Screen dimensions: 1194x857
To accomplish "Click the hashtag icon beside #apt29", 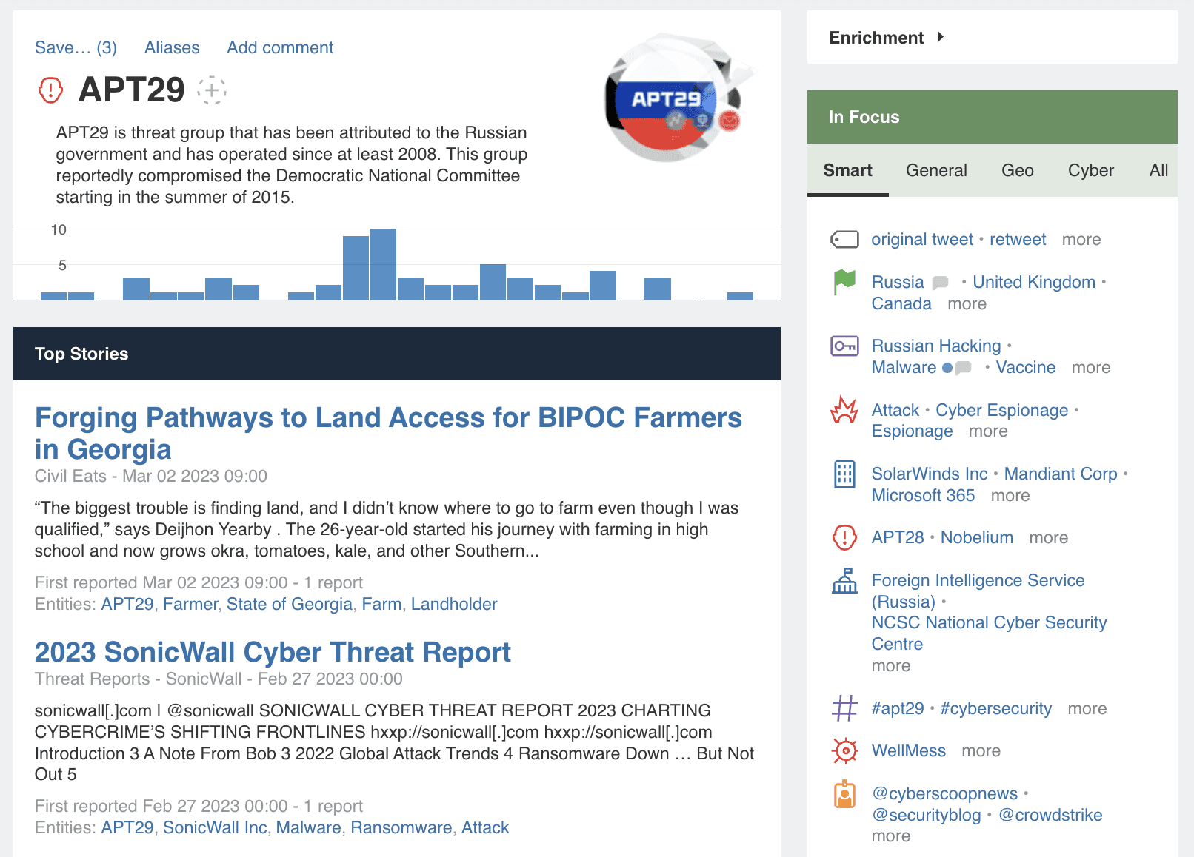I will click(844, 708).
